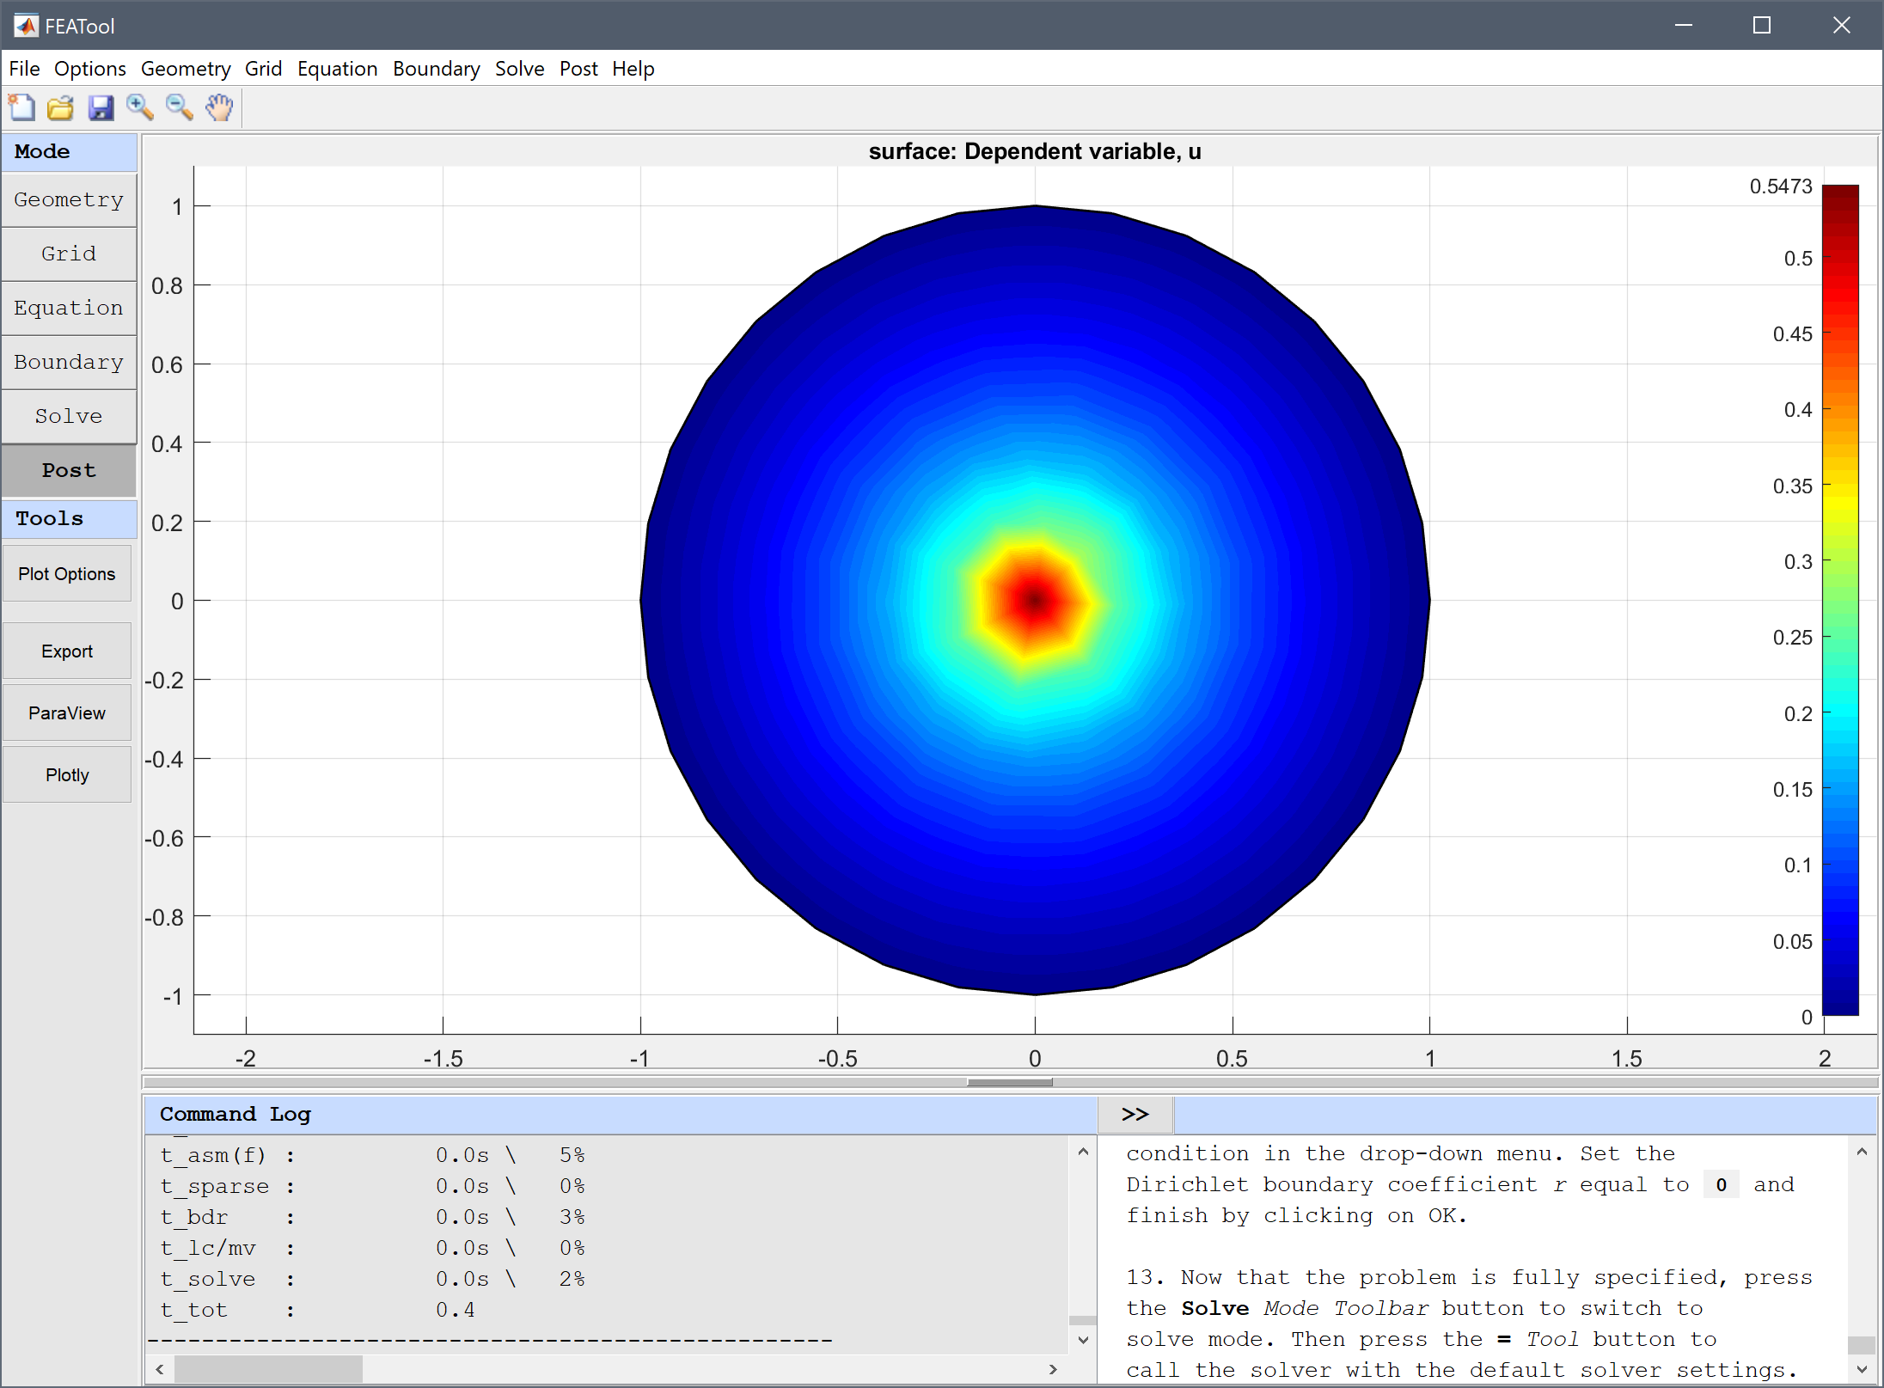
Task: Switch to Geometry mode in sidebar
Action: pos(69,200)
